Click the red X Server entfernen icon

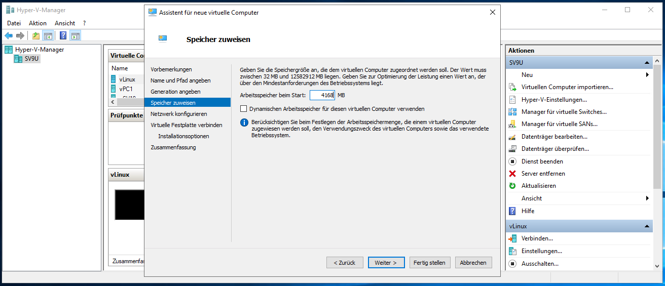[512, 174]
